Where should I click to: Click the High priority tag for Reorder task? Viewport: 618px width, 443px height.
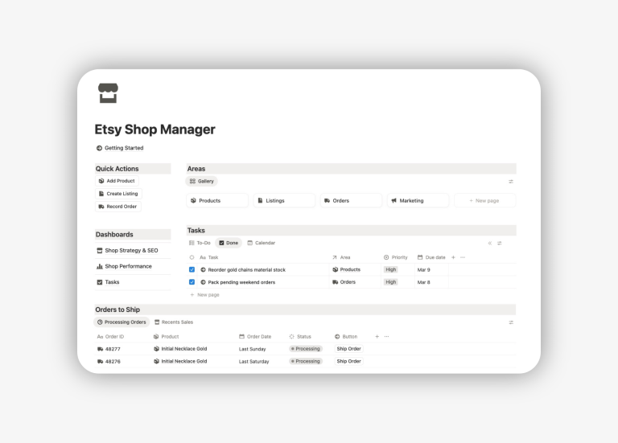coord(390,269)
